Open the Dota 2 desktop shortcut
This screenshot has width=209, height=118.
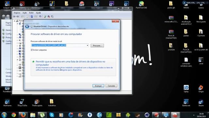[x=22, y=4]
